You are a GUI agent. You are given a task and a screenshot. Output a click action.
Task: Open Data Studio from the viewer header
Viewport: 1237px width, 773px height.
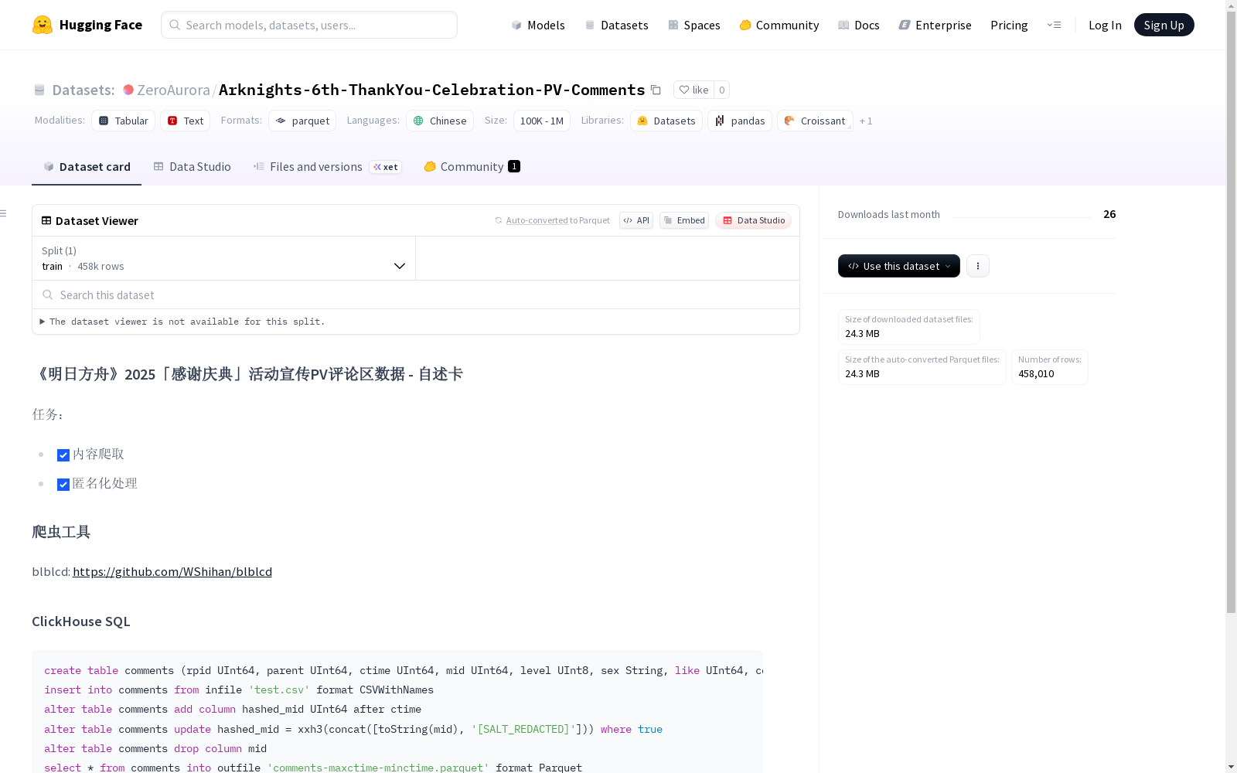(754, 220)
